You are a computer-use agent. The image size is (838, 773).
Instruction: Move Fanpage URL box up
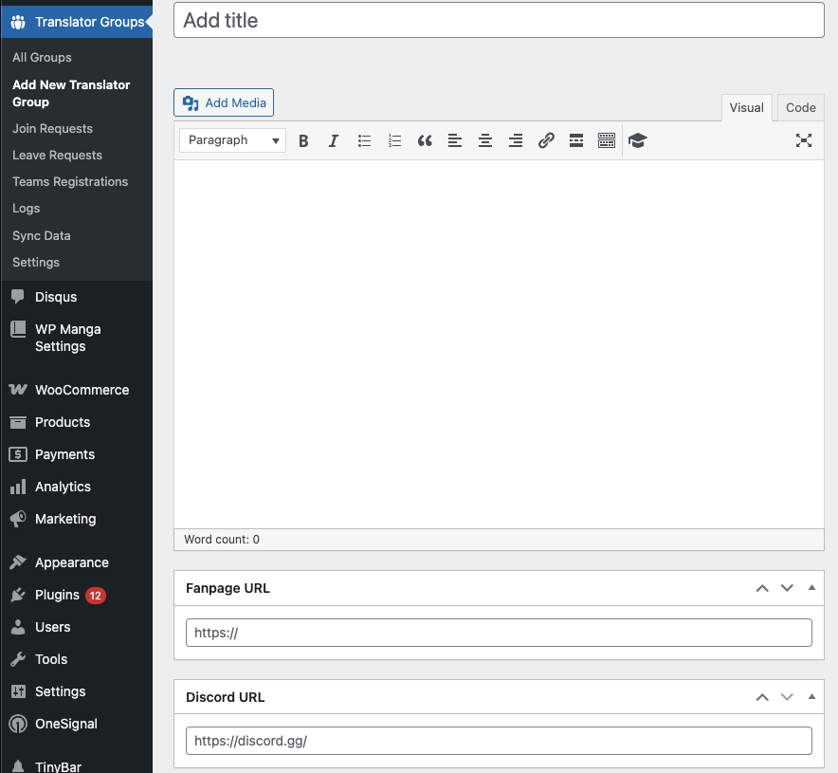point(762,588)
